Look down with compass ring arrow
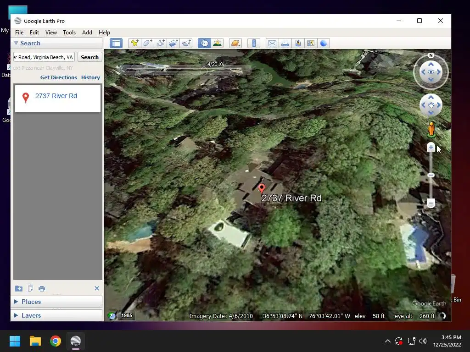The width and height of the screenshot is (470, 352). 431,79
